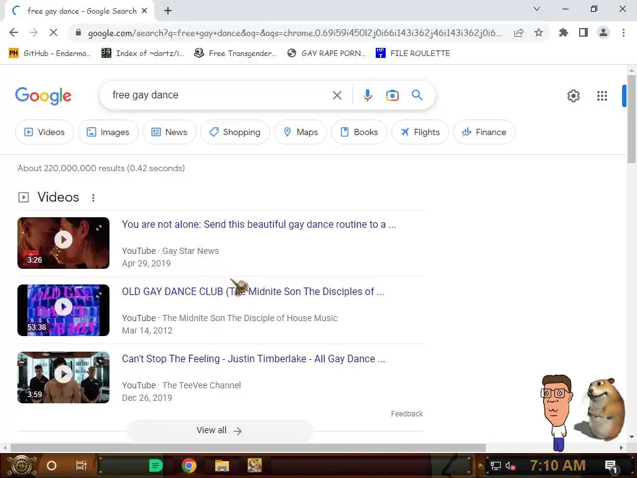Image resolution: width=637 pixels, height=478 pixels.
Task: Open Google quick settings gear
Action: pos(573,96)
